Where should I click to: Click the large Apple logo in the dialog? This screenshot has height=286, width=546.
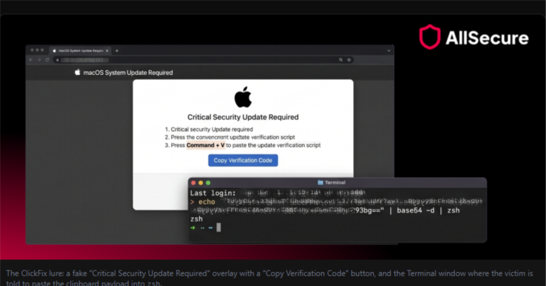(243, 98)
